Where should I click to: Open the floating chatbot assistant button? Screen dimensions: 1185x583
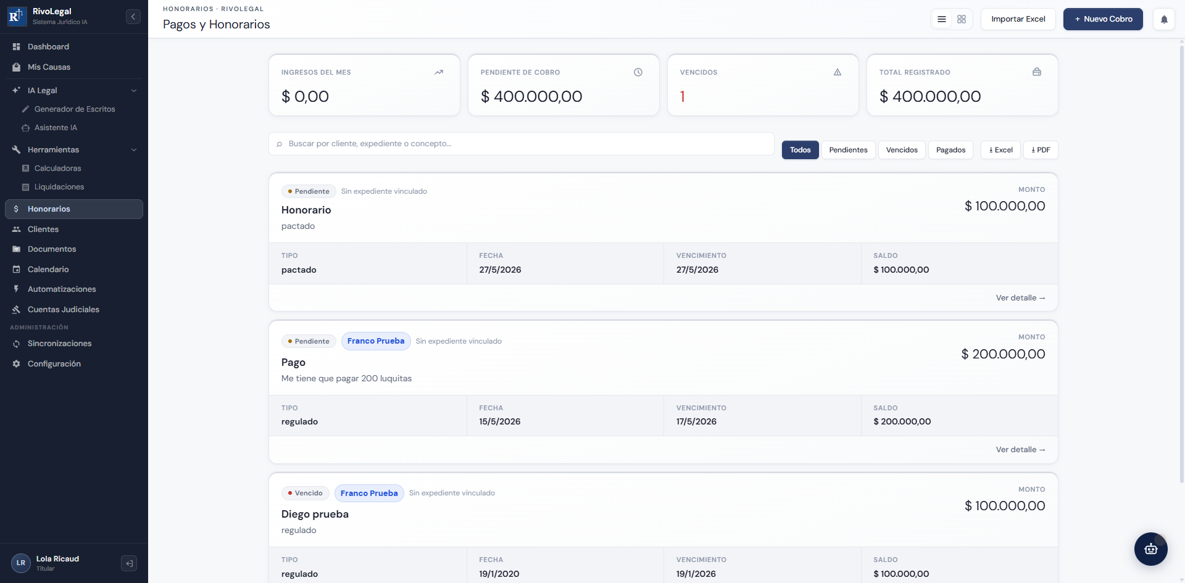1151,549
